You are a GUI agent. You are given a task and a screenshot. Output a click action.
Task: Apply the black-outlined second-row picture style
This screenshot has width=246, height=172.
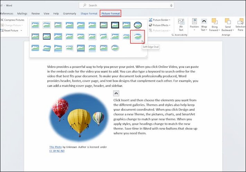(x=47, y=36)
